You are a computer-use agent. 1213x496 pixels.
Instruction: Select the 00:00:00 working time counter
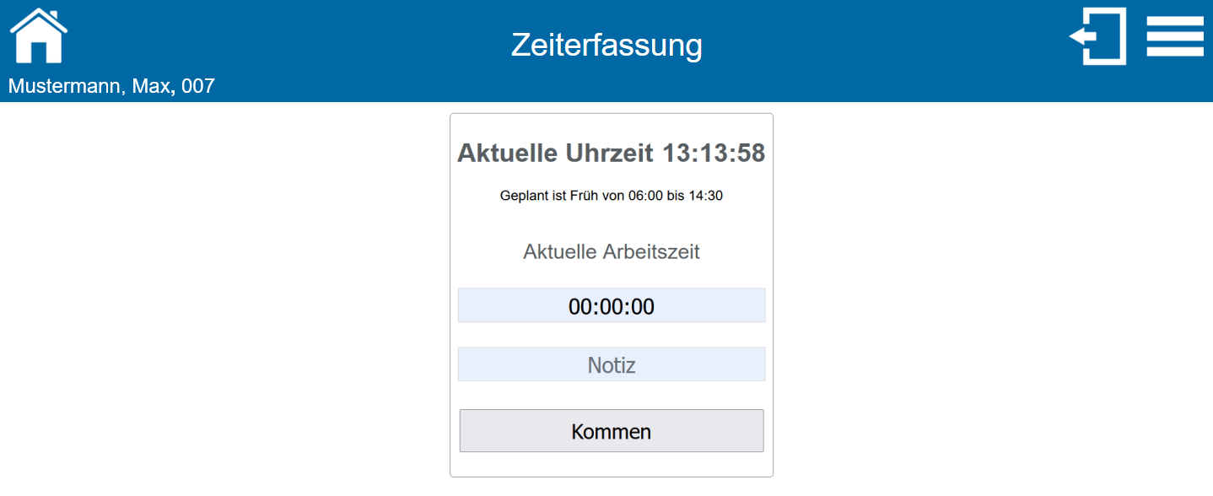click(612, 305)
